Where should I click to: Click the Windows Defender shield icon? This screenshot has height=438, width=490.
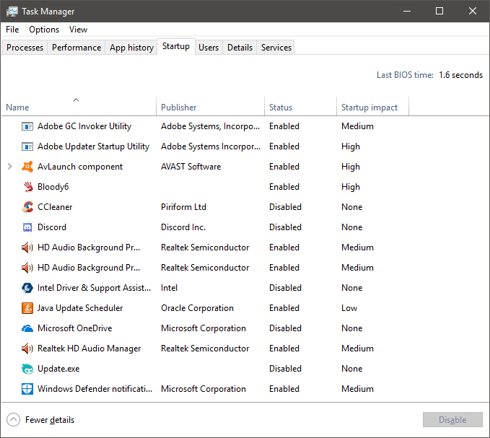coord(27,389)
